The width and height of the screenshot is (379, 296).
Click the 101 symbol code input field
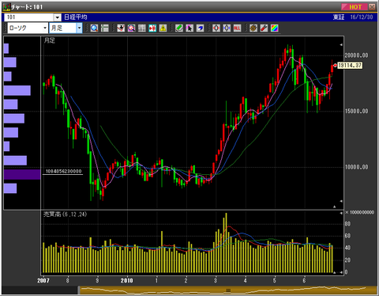(x=29, y=17)
